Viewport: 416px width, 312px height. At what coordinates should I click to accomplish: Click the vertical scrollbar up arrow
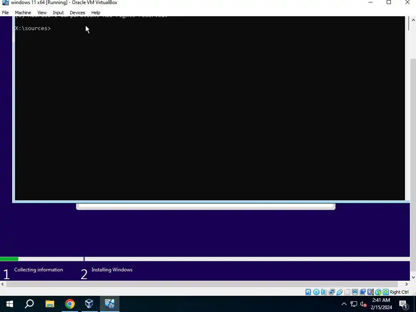click(x=413, y=19)
